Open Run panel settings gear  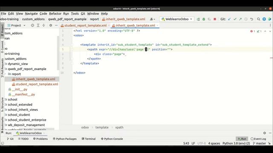(264, 133)
